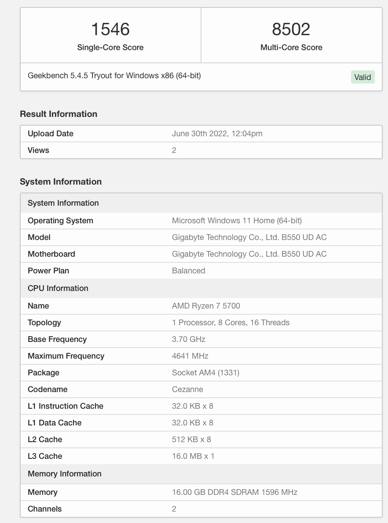388x523 pixels.
Task: Click the "L3 Cache" row label
Action: pyautogui.click(x=45, y=456)
